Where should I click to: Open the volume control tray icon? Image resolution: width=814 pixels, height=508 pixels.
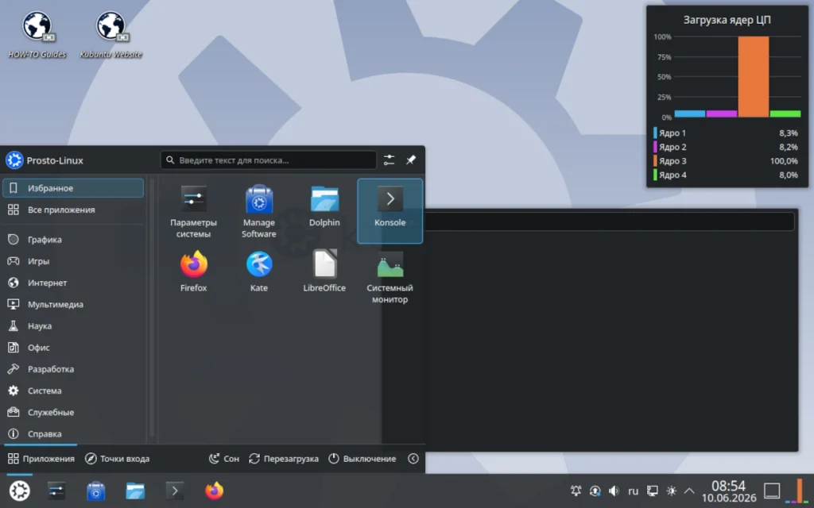point(614,491)
